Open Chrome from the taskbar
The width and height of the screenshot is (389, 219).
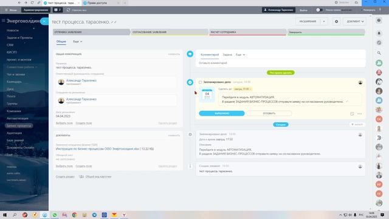click(x=74, y=215)
